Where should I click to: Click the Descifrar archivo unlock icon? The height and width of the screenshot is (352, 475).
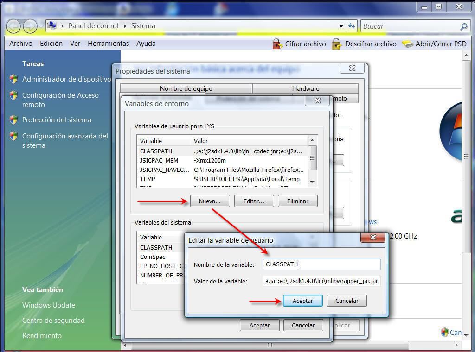pyautogui.click(x=337, y=44)
